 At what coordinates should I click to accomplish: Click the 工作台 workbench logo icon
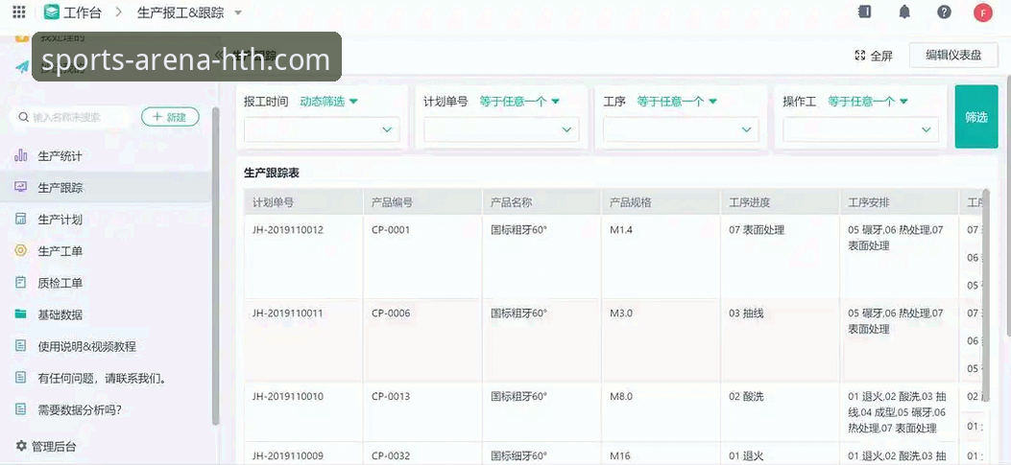coord(52,12)
